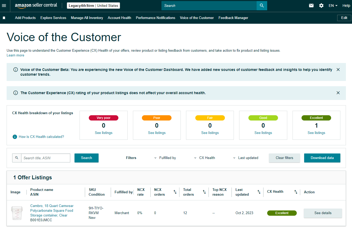Click the Clear filters button
This screenshot has width=352, height=231.
coord(284,158)
